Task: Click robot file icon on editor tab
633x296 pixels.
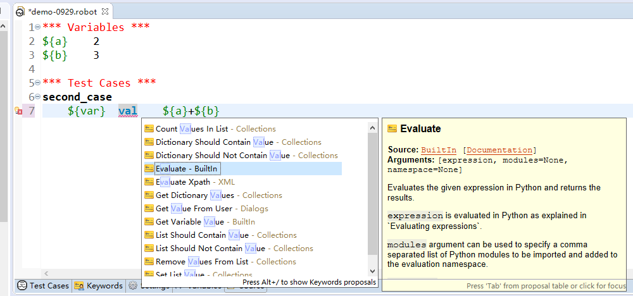Action: 21,12
